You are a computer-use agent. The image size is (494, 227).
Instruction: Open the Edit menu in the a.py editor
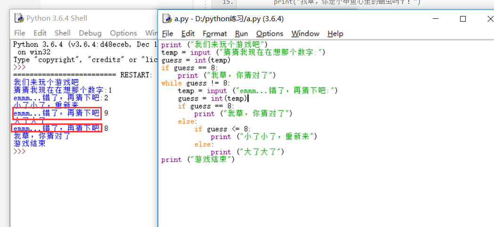coord(188,34)
